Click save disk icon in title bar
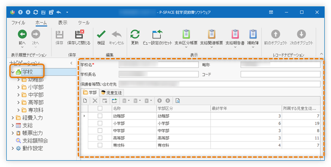Image resolution: width=331 pixels, height=167 pixels. tap(43, 12)
